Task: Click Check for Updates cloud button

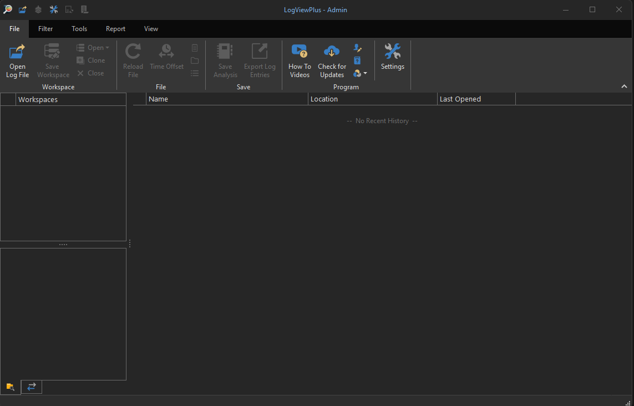Action: pyautogui.click(x=332, y=60)
